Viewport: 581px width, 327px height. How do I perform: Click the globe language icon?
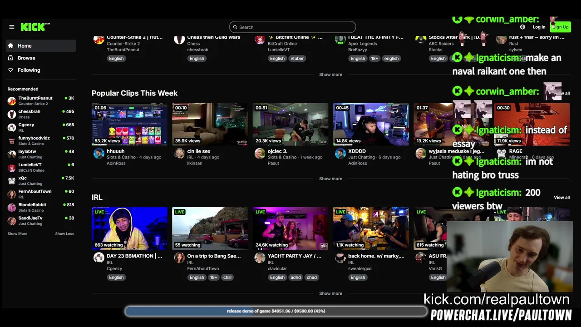pos(522,27)
